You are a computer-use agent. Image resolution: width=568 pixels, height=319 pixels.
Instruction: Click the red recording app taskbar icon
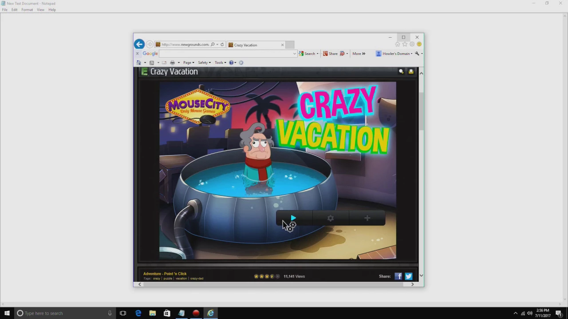pyautogui.click(x=196, y=313)
